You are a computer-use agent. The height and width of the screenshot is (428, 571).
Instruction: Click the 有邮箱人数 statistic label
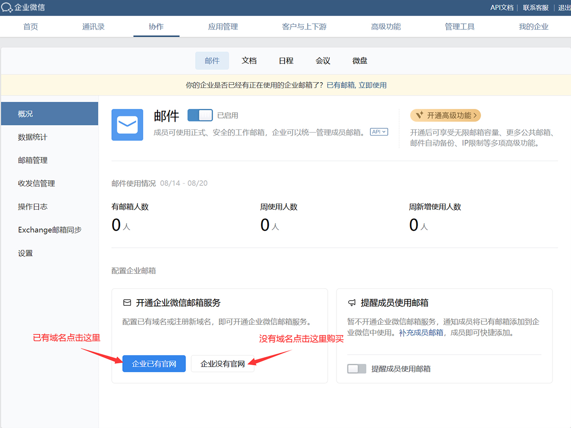[130, 207]
